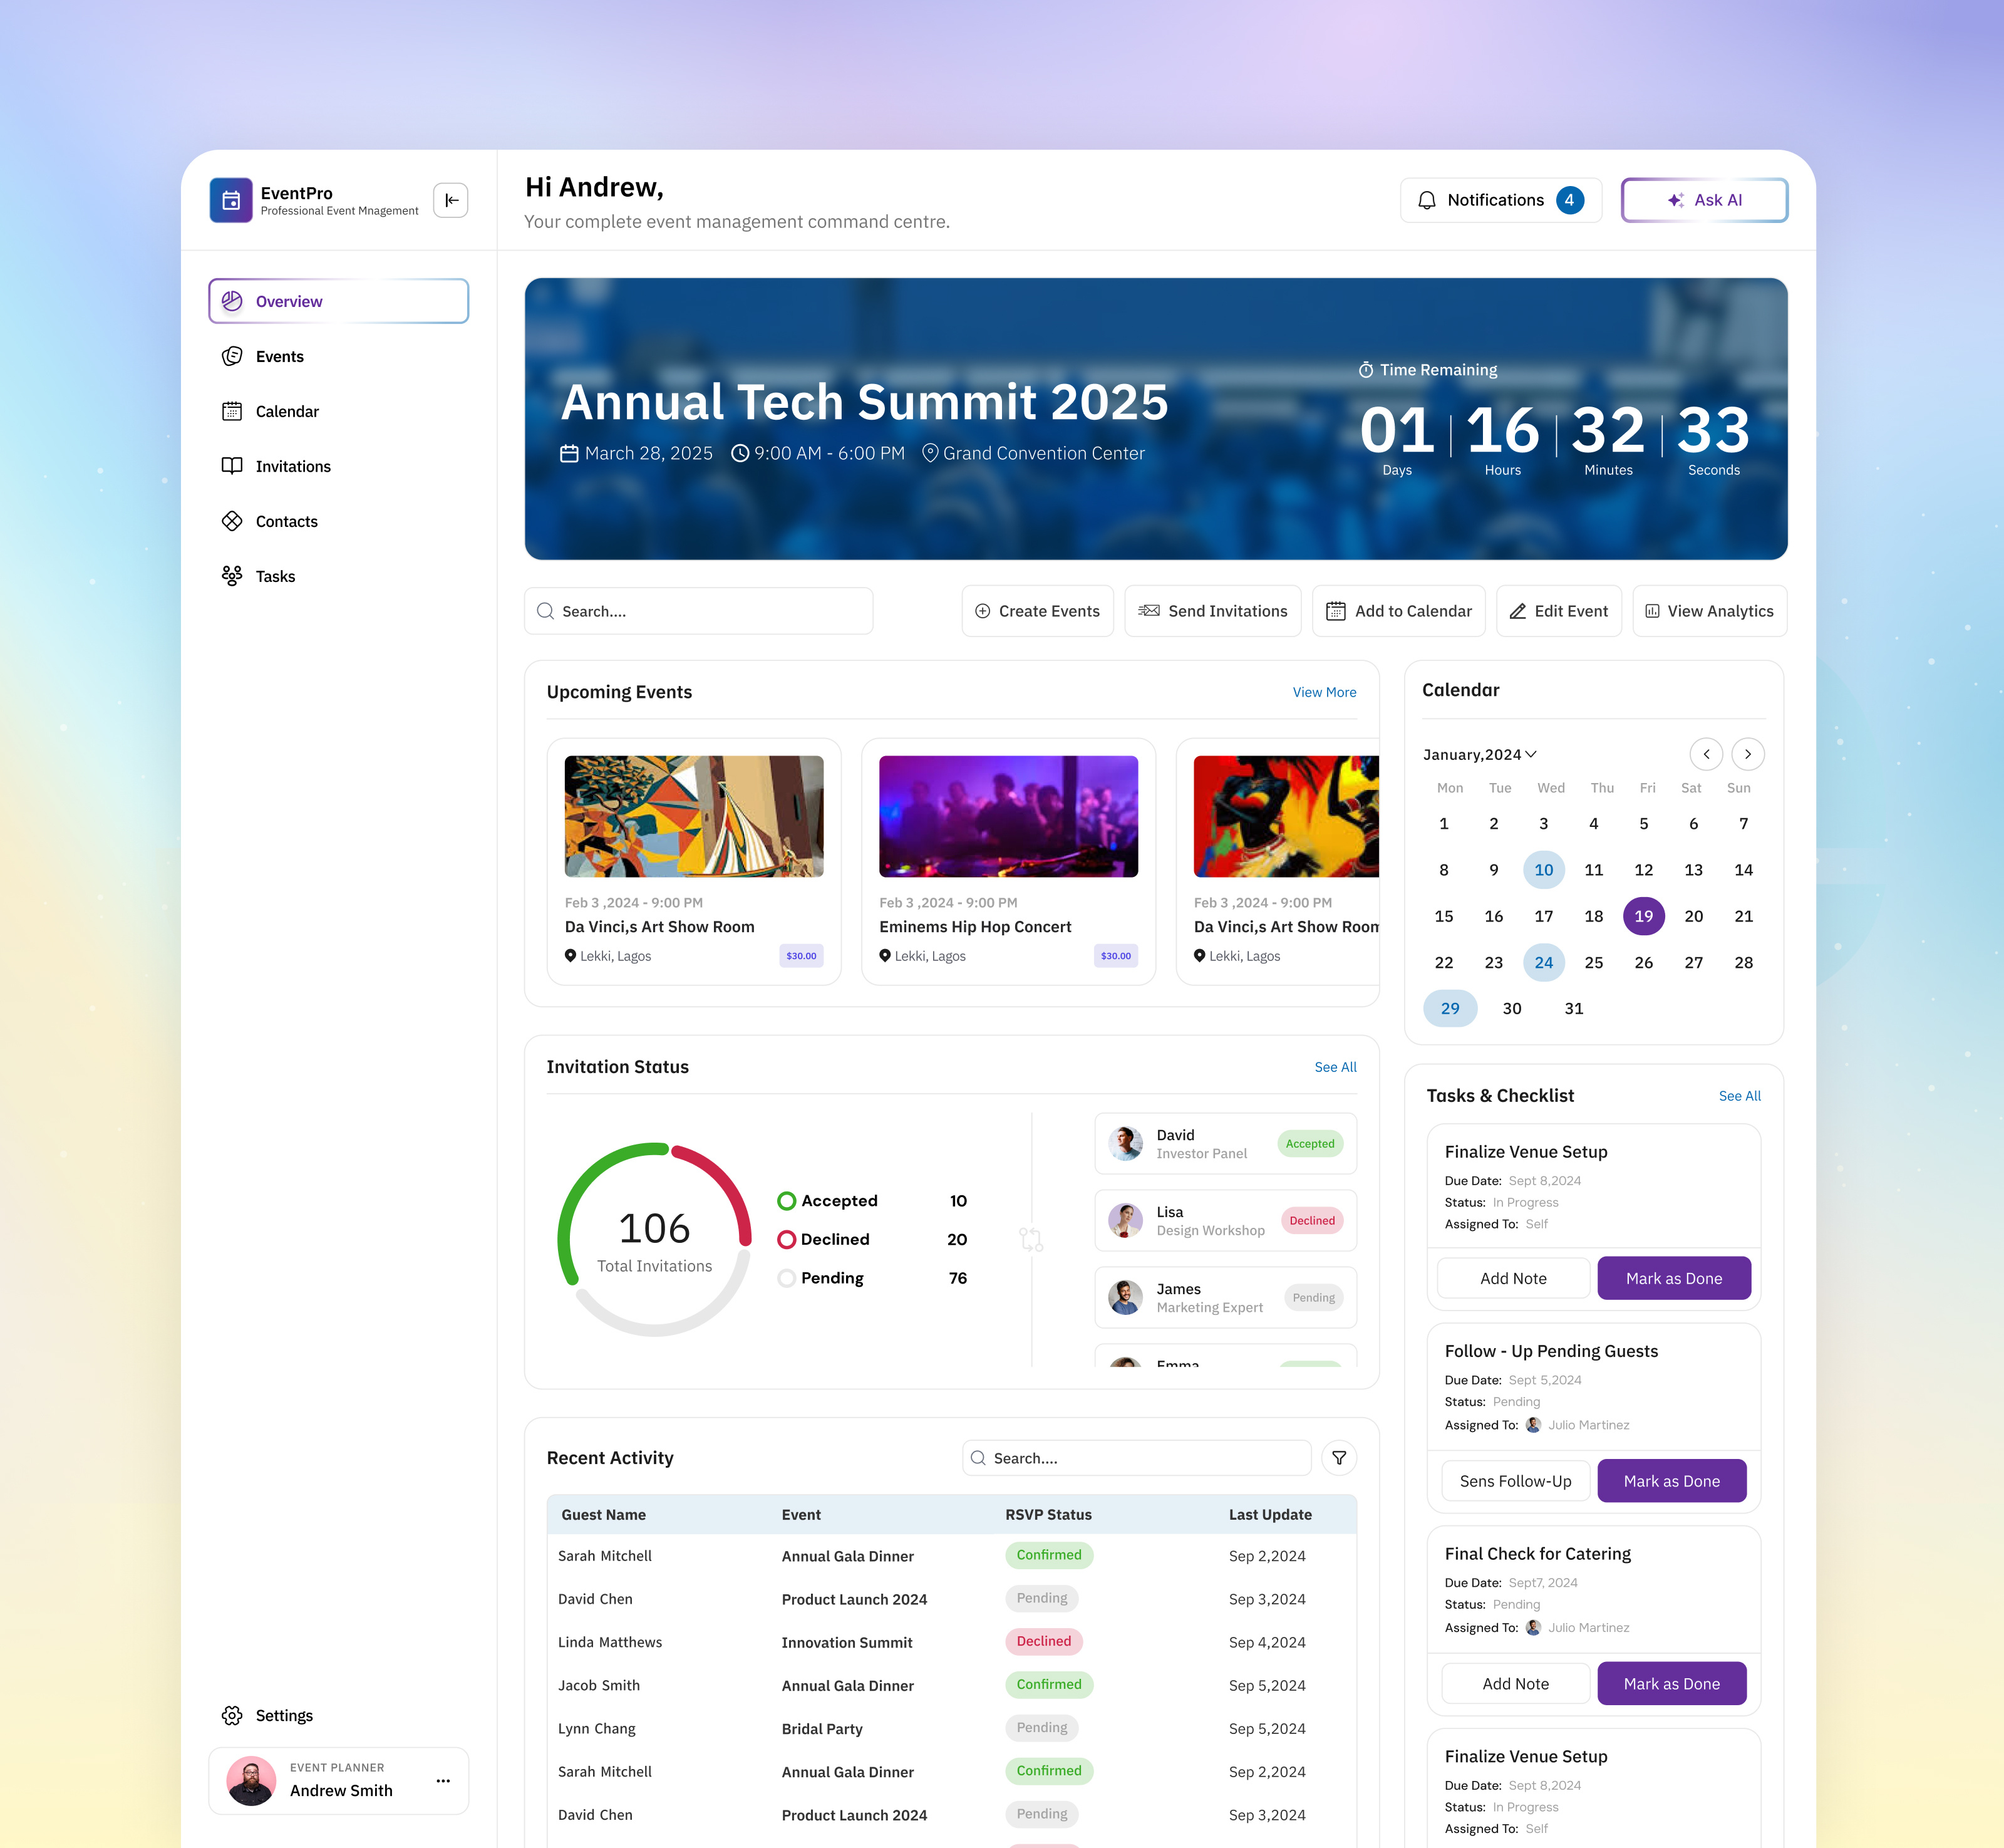Screen dimensions: 2004x1848
Task: Open Andrew Smith profile options dots
Action: point(443,1781)
